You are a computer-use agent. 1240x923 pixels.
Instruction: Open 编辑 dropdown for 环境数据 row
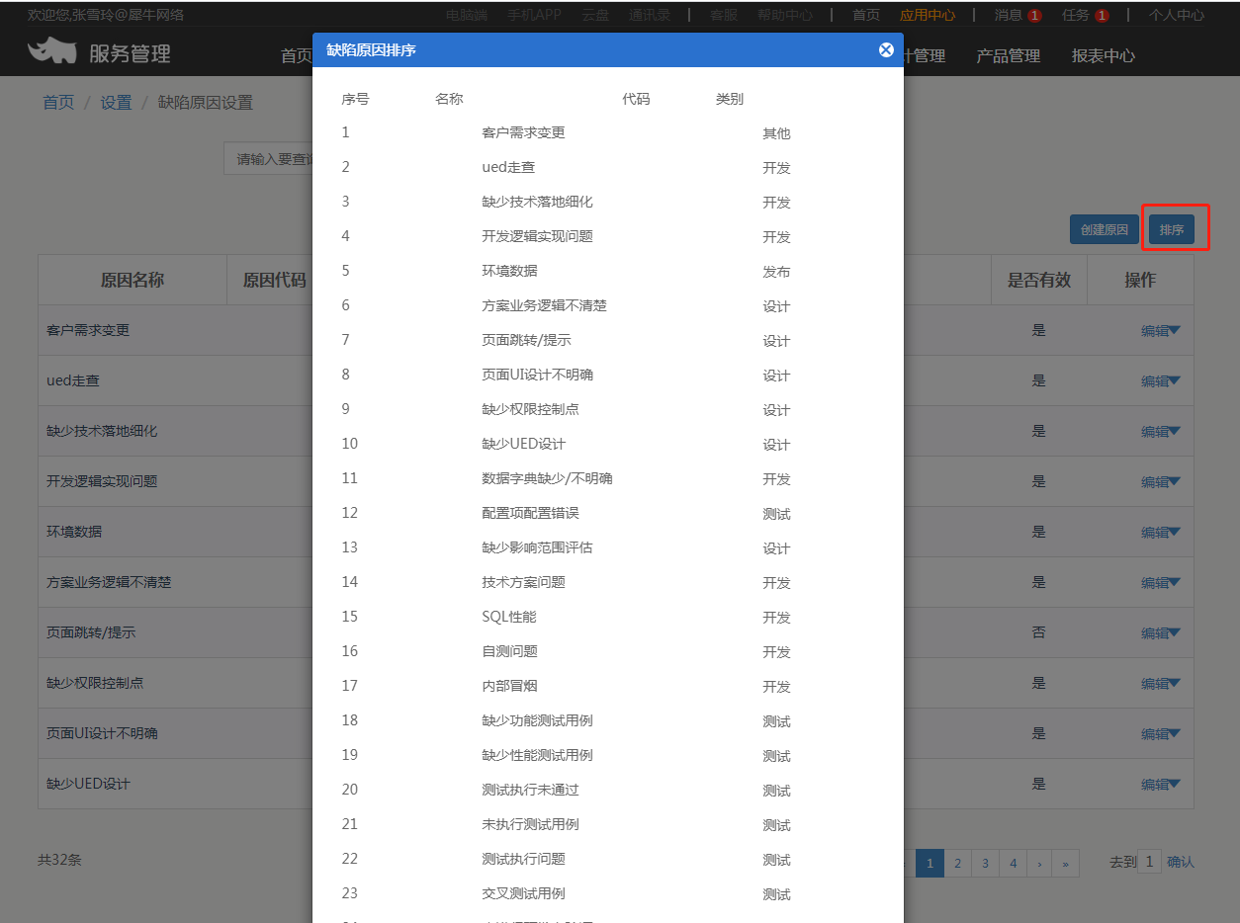click(1161, 533)
